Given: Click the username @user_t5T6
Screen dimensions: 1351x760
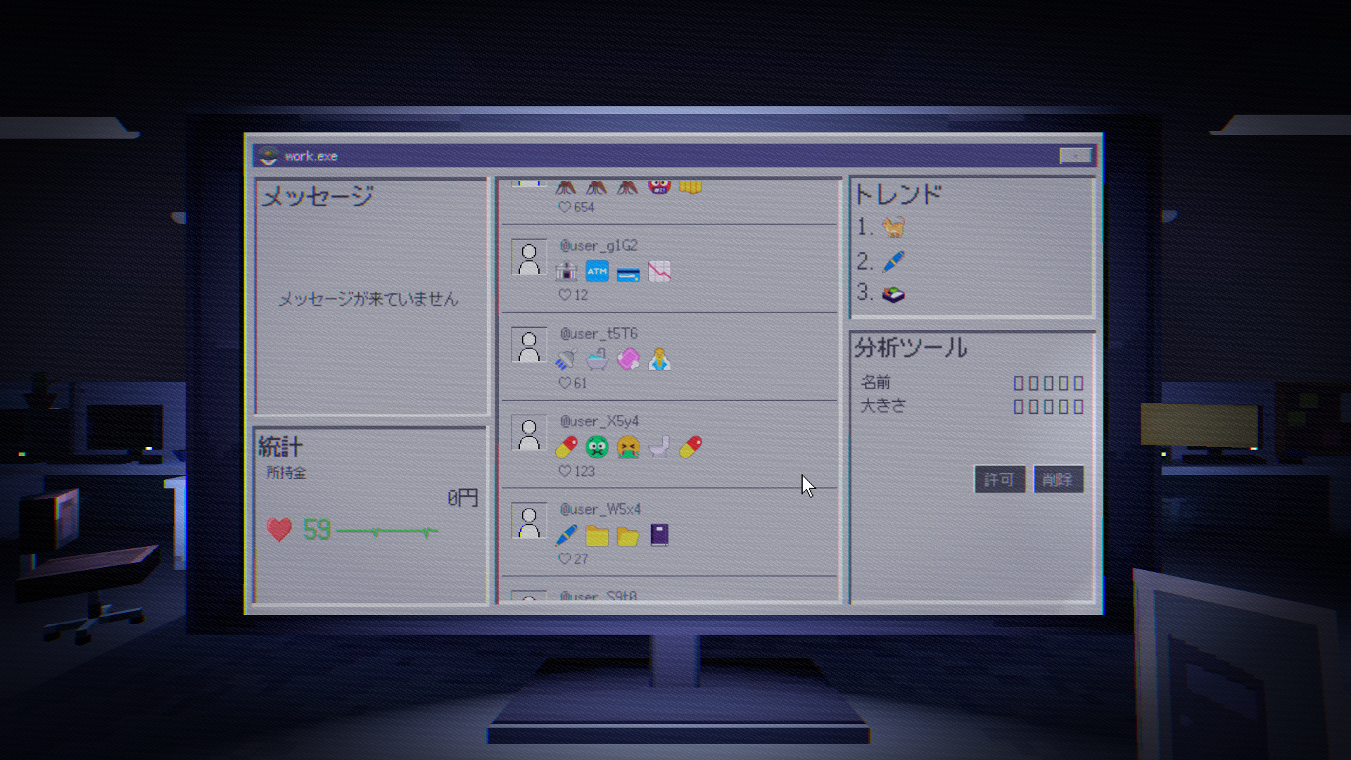Looking at the screenshot, I should (x=599, y=334).
